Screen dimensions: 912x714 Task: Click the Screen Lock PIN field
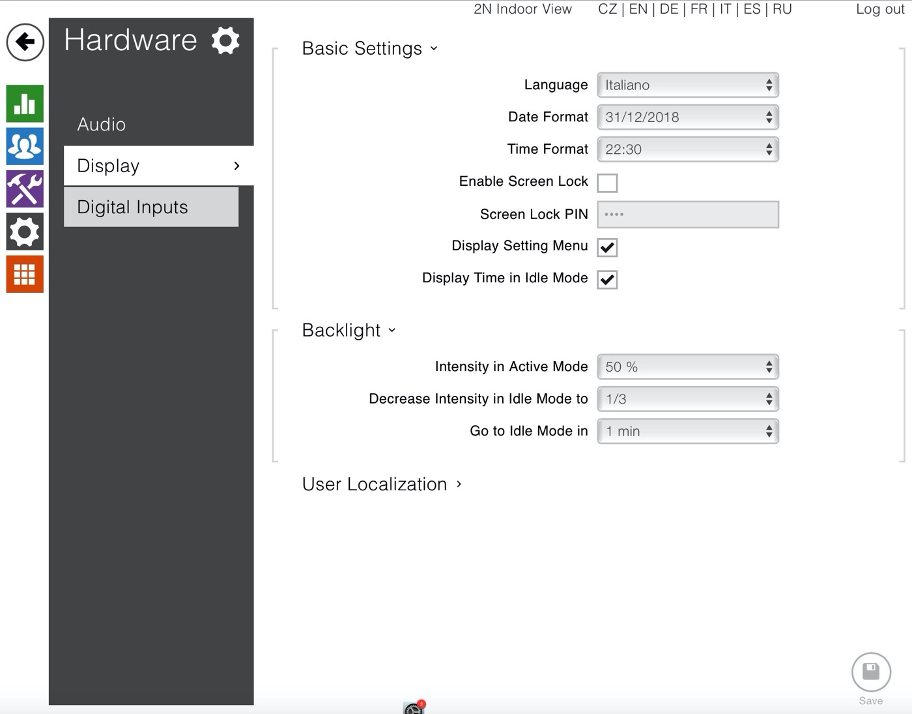[x=688, y=215]
